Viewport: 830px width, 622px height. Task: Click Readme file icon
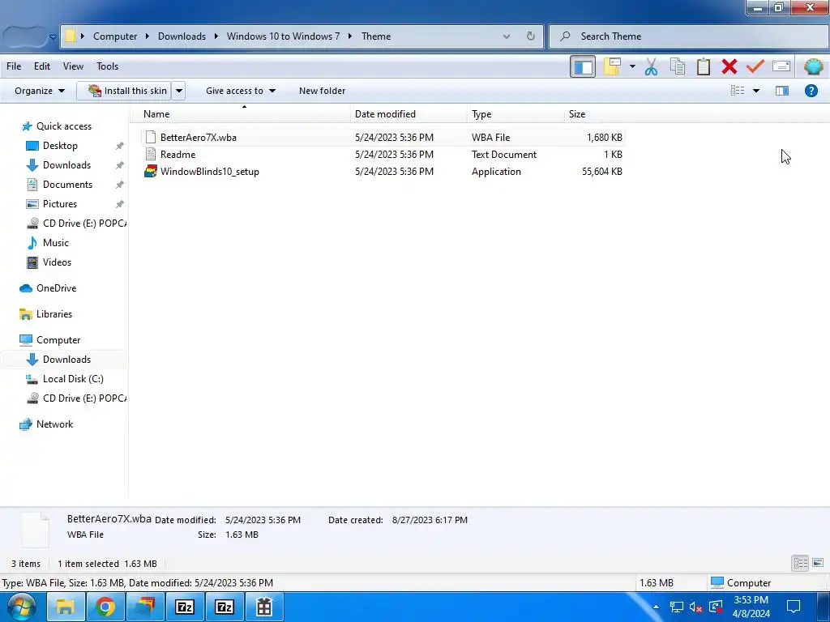click(150, 155)
